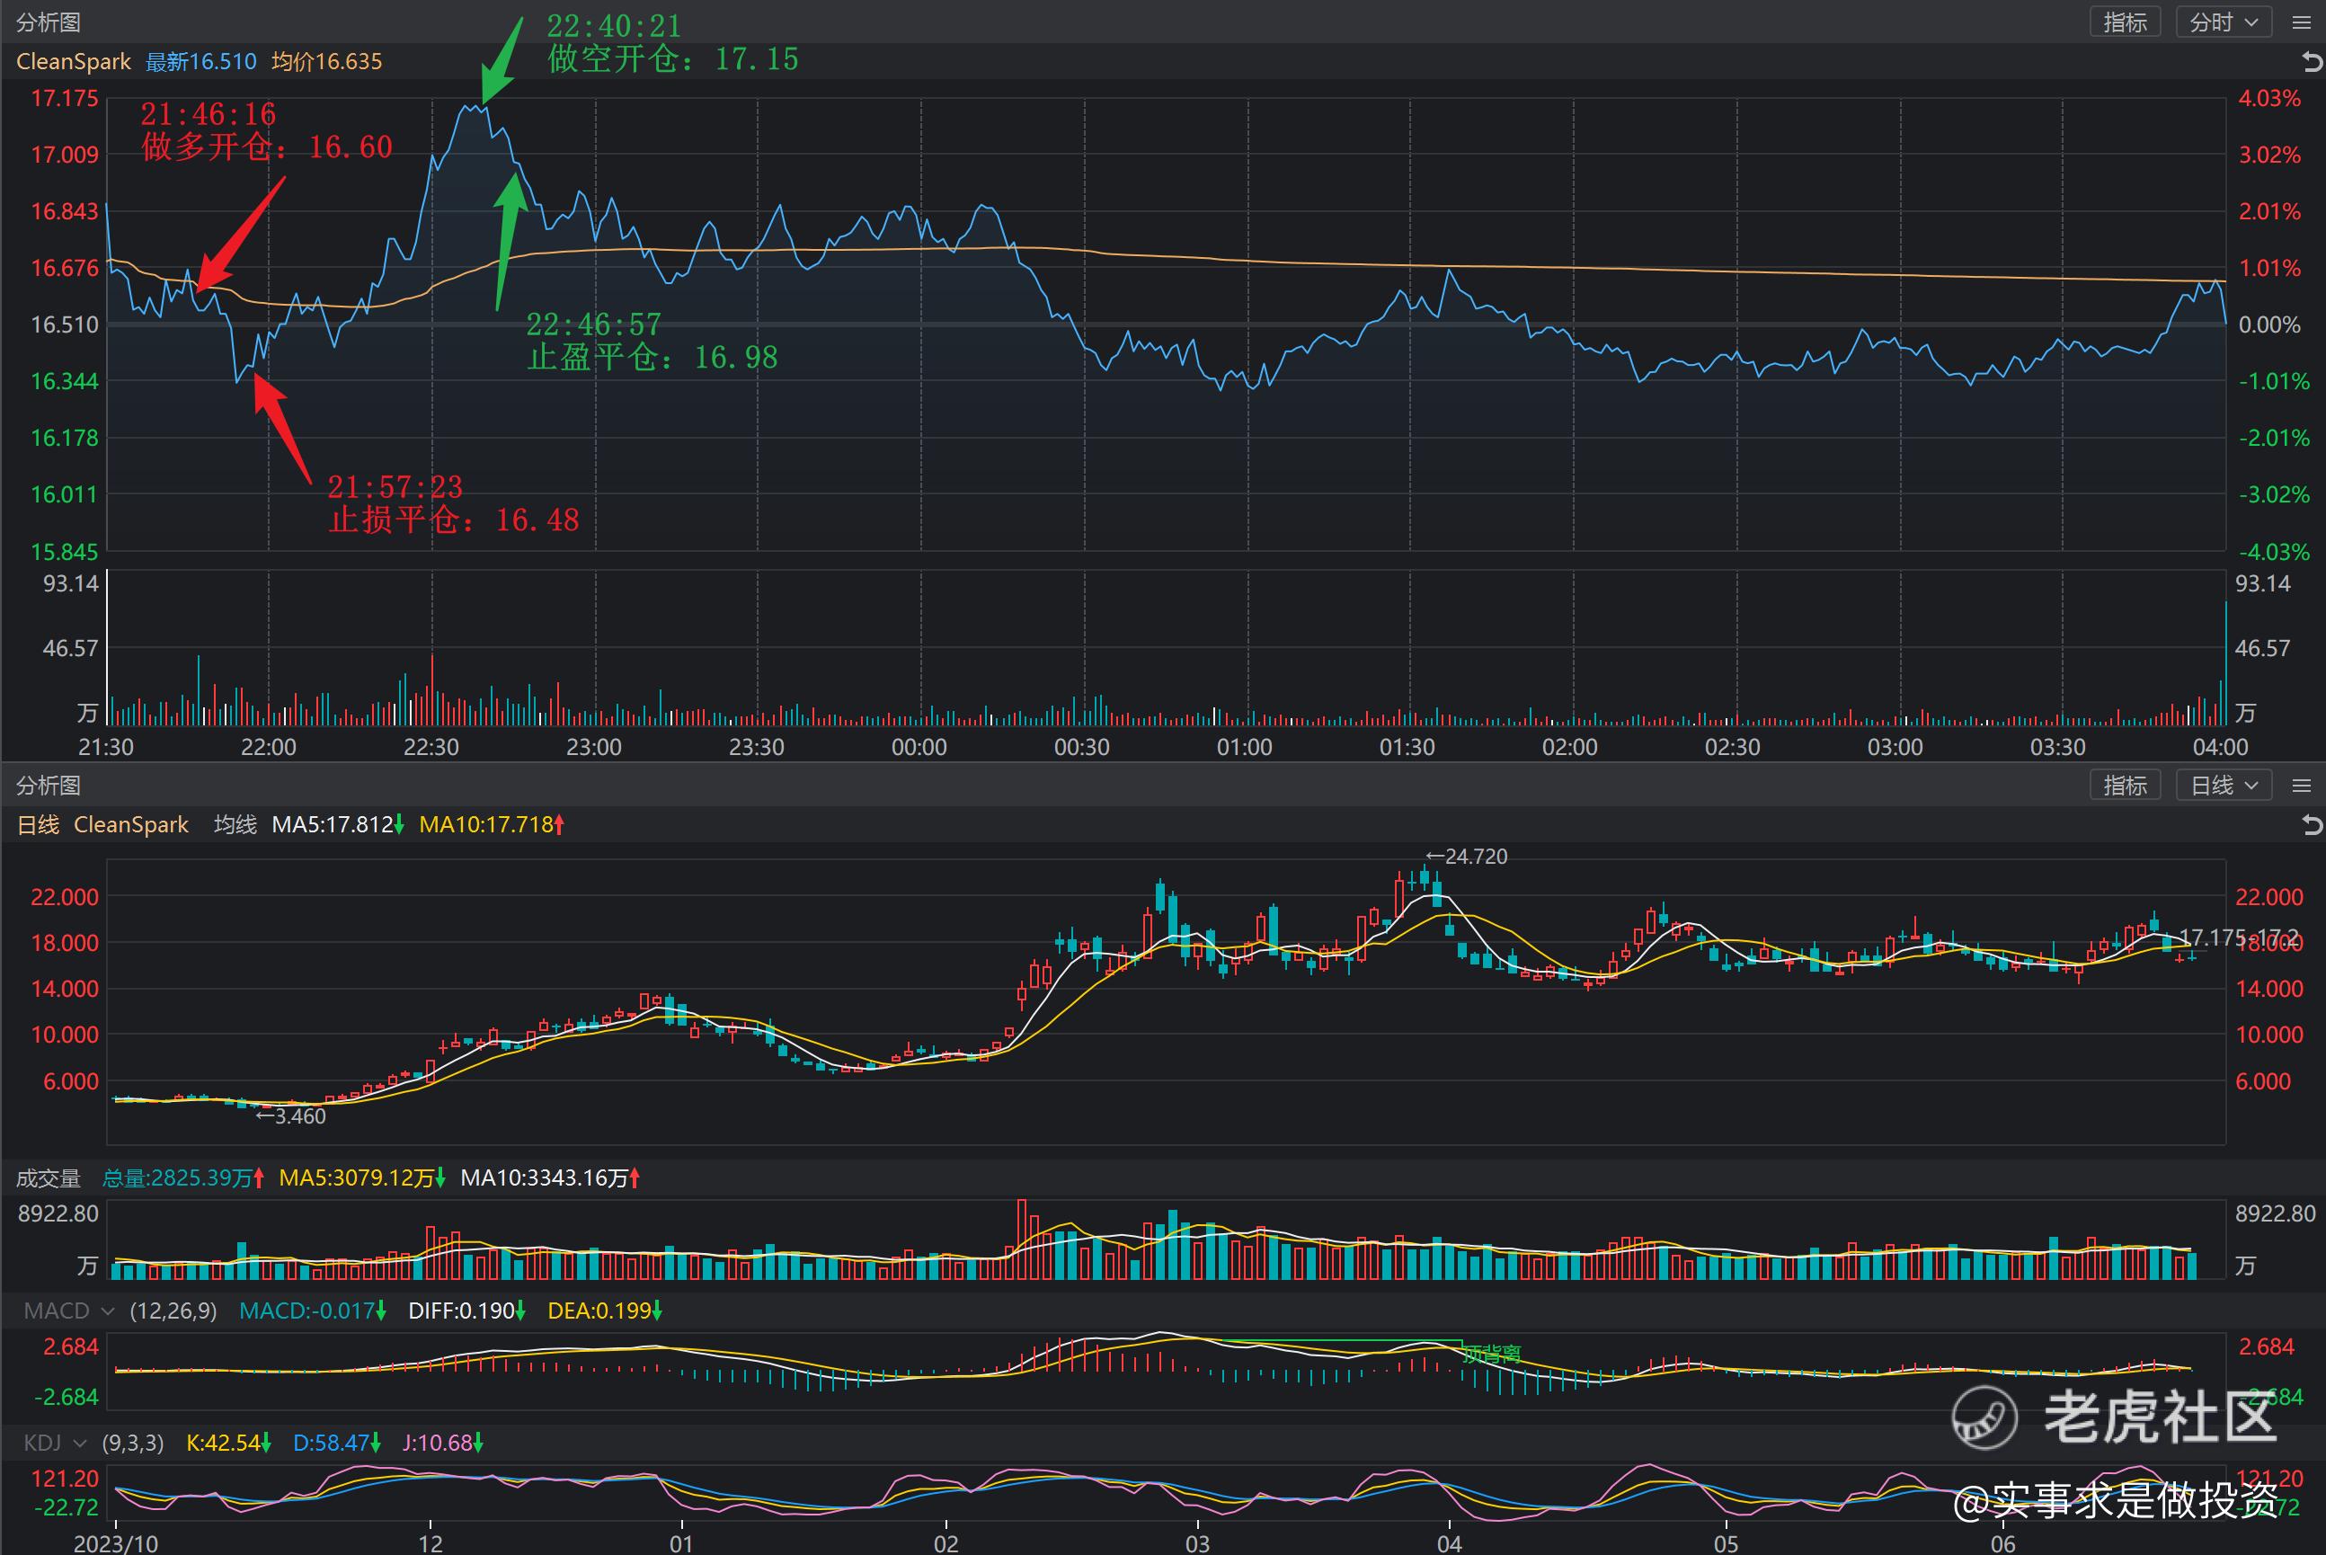Click the 3.460 low price marker on the daily chart
Screen dimensions: 2326x1555
pyautogui.click(x=291, y=1115)
